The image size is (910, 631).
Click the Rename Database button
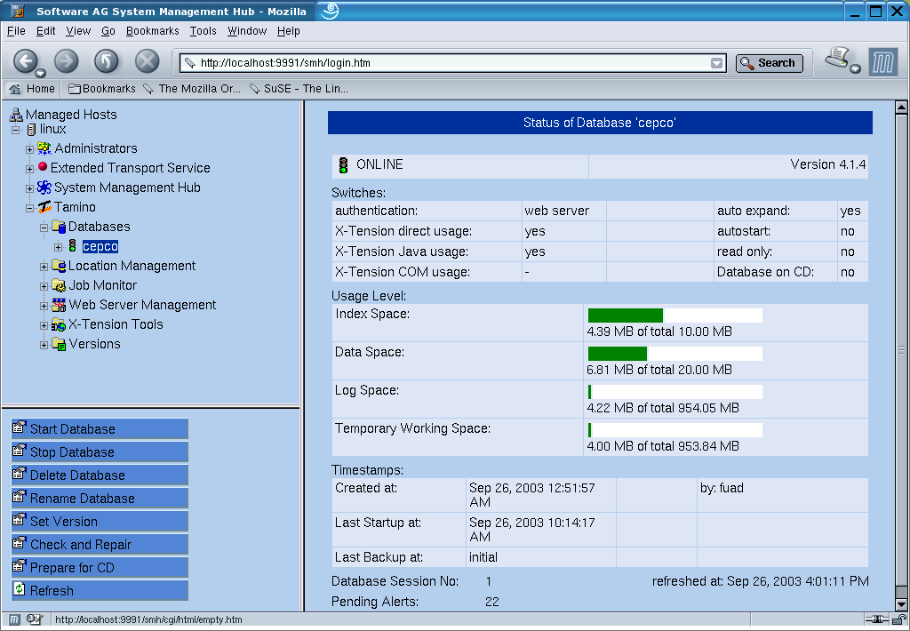click(100, 498)
